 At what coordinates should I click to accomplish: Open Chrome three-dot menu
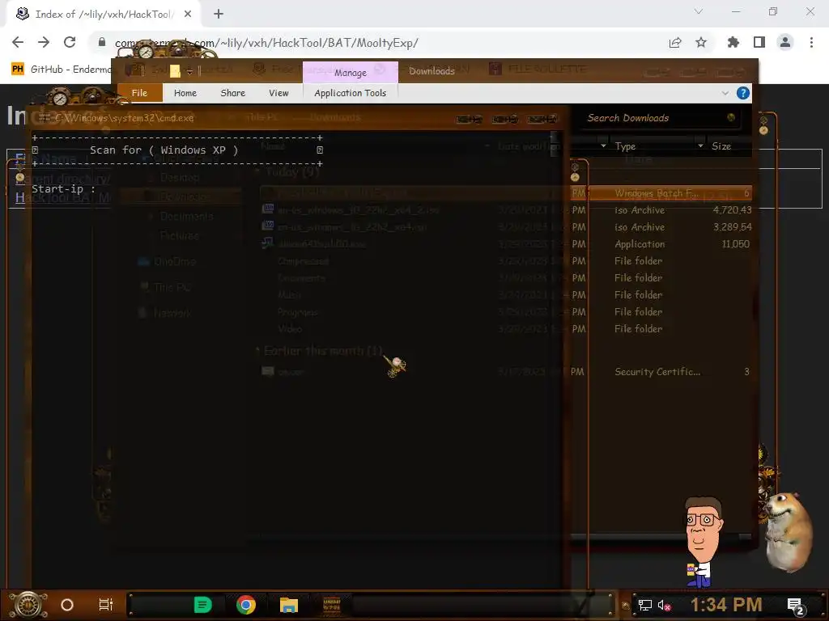pos(811,42)
